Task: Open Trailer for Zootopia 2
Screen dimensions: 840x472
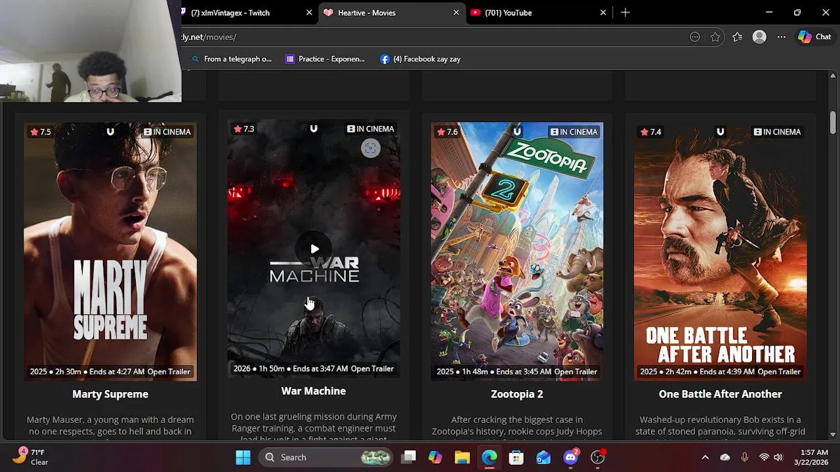Action: 576,372
